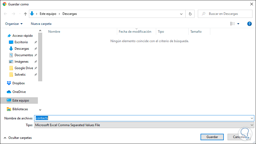Click the 'Buscar en Descargas' search field
256x144 pixels.
click(x=225, y=14)
